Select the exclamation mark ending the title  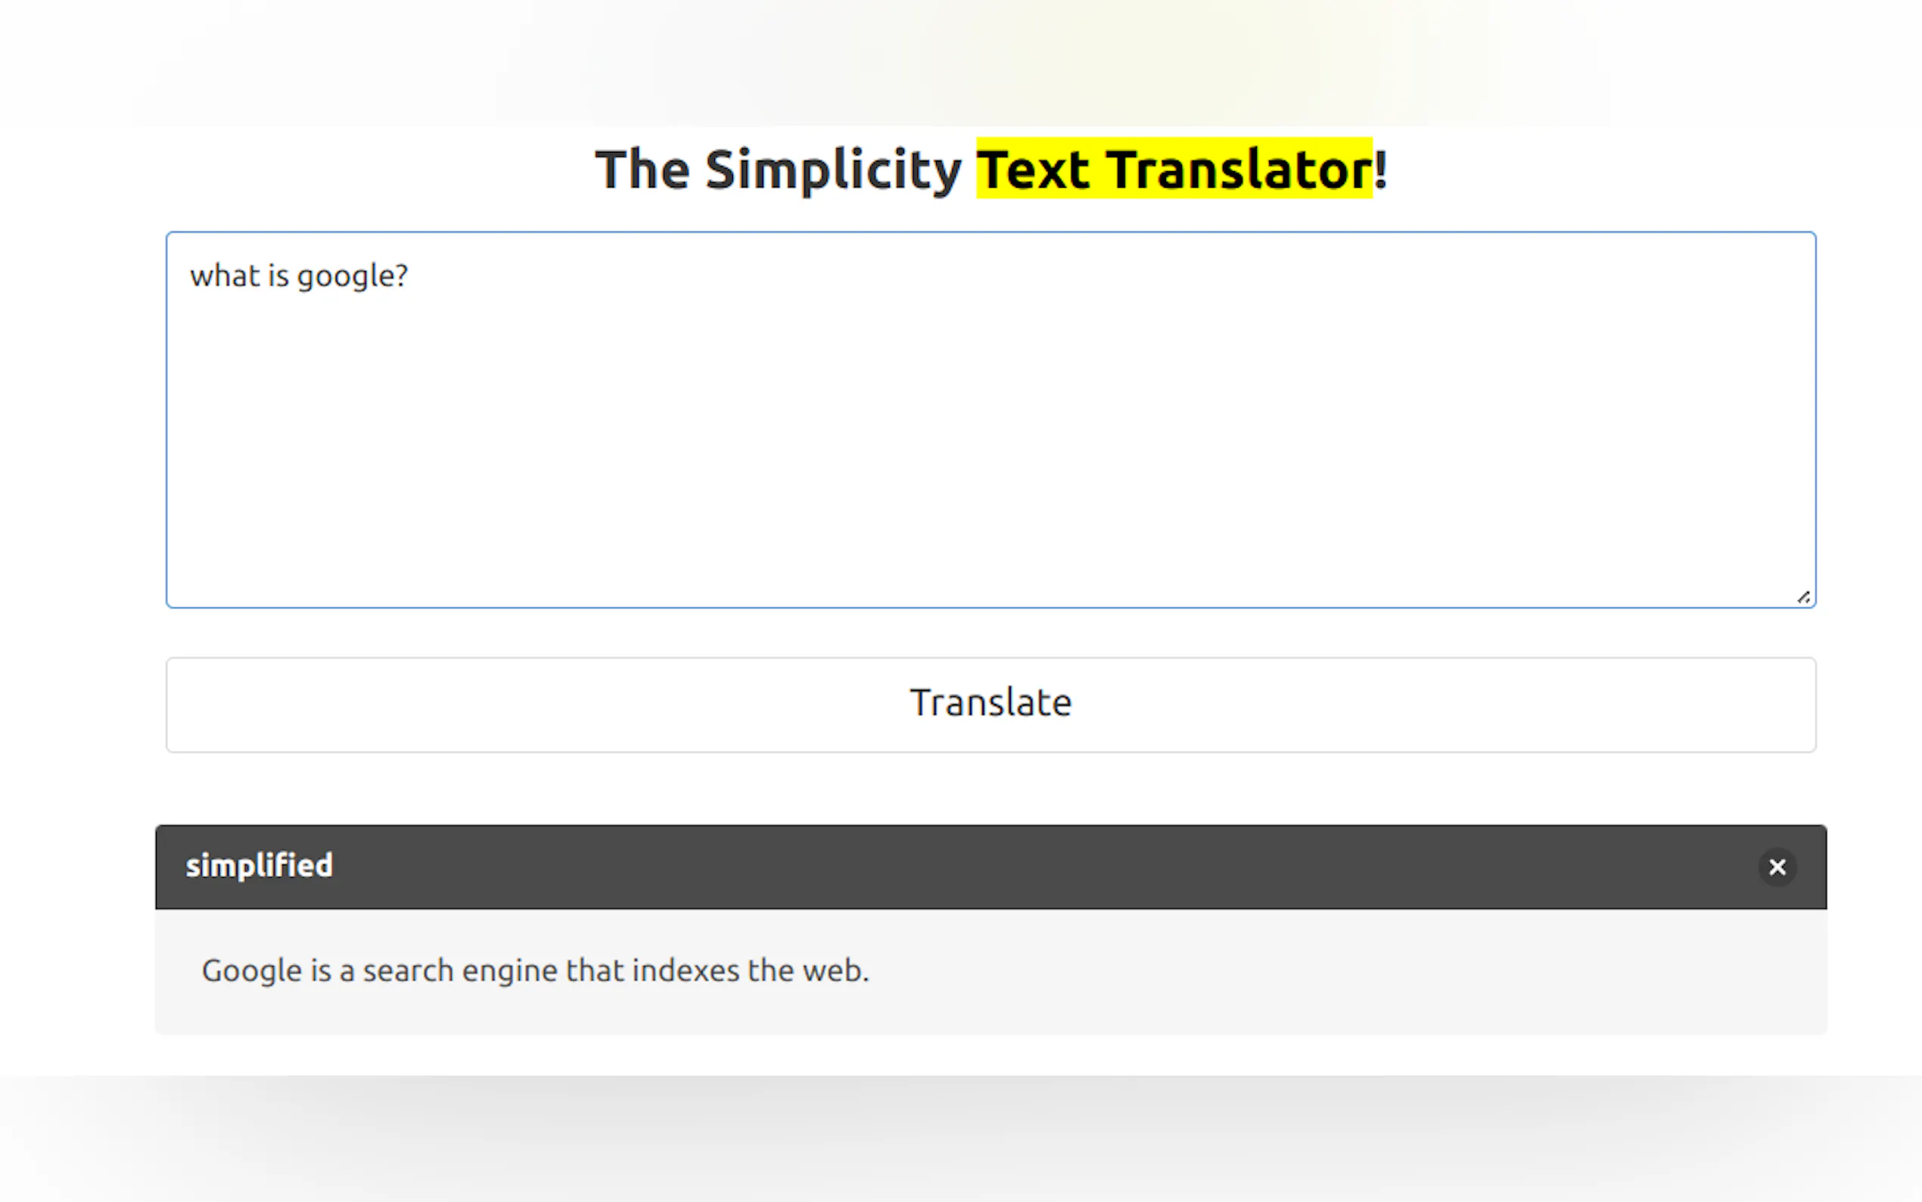[x=1381, y=170]
